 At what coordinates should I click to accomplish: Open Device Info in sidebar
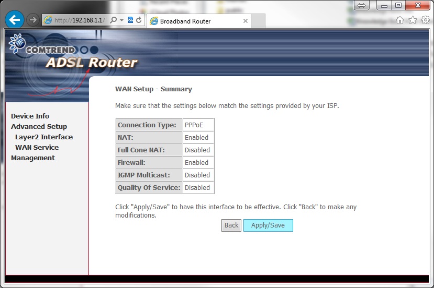[x=30, y=116]
